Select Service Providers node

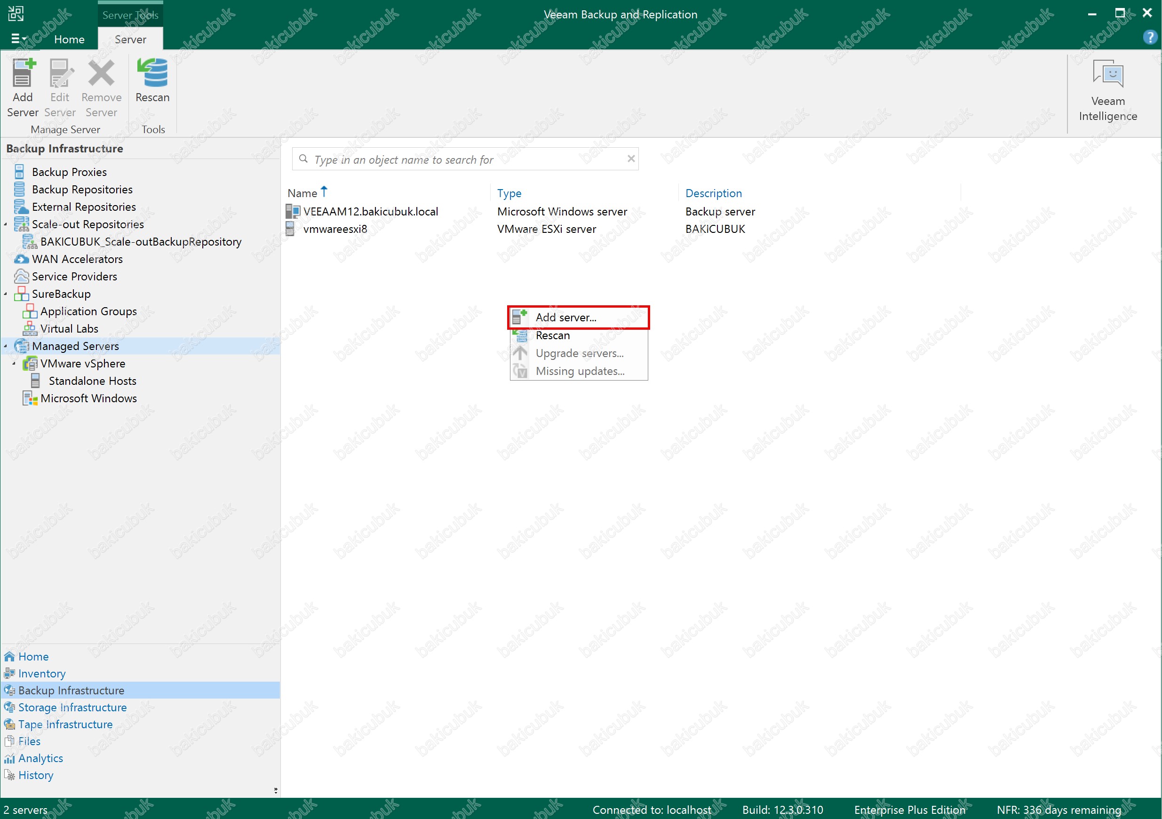coord(74,277)
